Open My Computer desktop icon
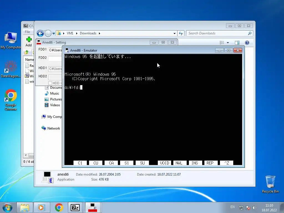The height and width of the screenshot is (213, 284). (11, 40)
